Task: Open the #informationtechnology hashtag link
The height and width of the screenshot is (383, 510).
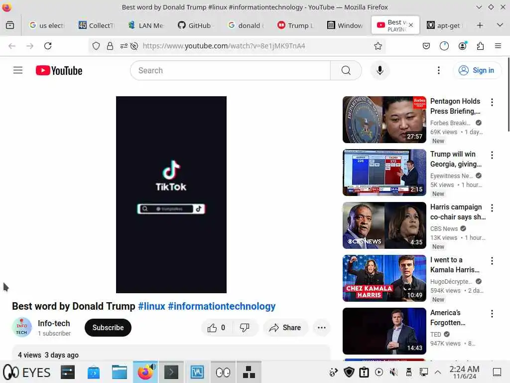Action: point(222,306)
